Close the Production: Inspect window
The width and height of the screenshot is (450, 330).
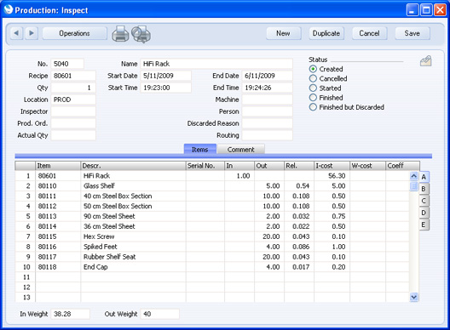pyautogui.click(x=440, y=10)
